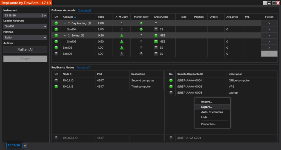Toggle ATM Copy triangle for Swing group
The image size is (281, 150).
(122, 35)
